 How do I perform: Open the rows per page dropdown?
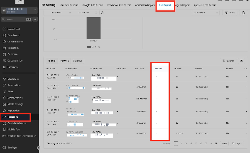(x=237, y=143)
